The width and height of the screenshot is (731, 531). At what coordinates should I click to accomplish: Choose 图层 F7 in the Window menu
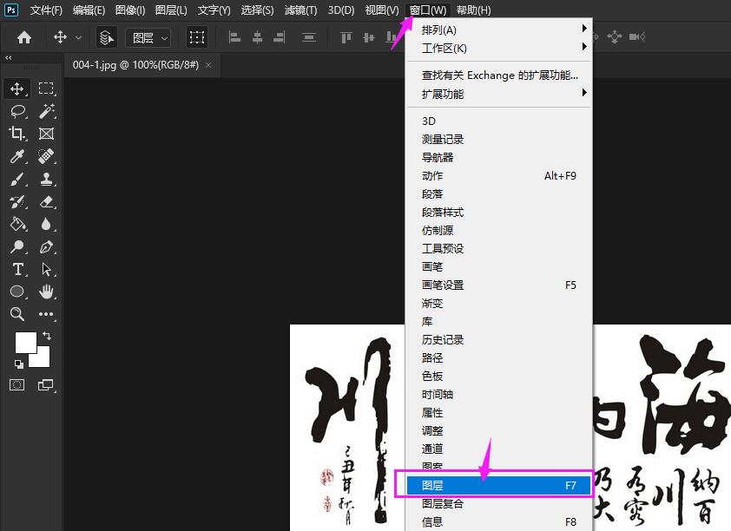click(x=499, y=485)
